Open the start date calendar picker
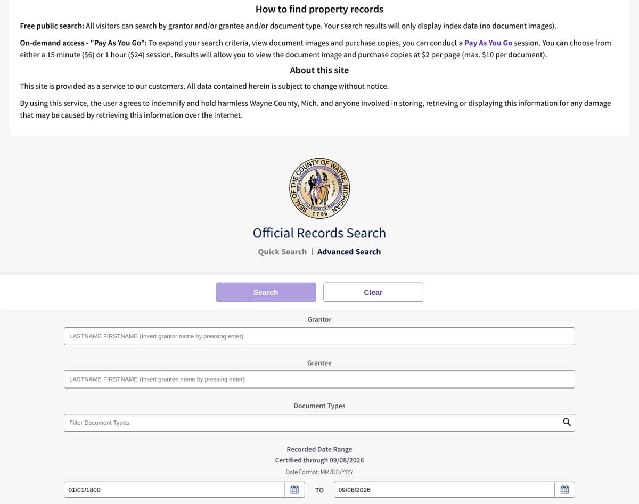Viewport: 639px width, 504px height. (x=294, y=490)
